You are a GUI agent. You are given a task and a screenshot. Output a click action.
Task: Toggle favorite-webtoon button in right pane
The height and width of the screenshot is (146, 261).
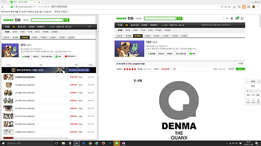point(152,54)
